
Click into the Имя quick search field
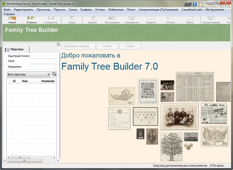pyautogui.click(x=43, y=61)
